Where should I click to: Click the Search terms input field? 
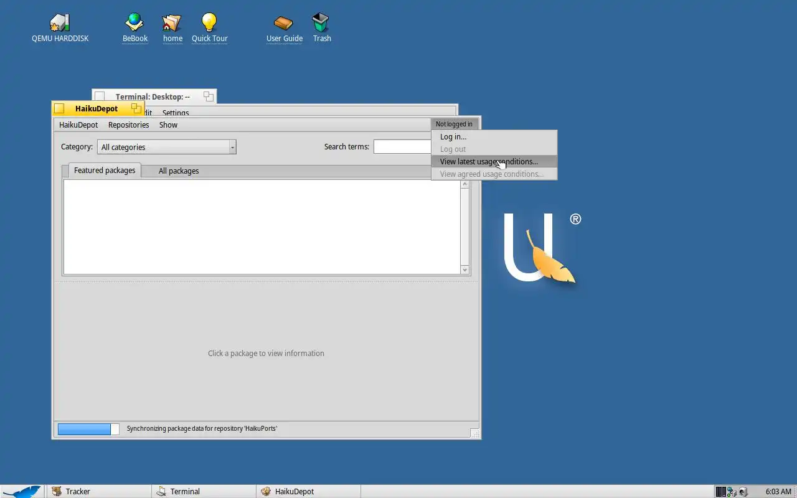(402, 147)
